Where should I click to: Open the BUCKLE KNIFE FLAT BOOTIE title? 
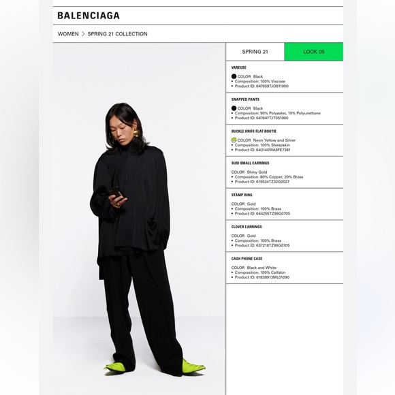pyautogui.click(x=254, y=131)
